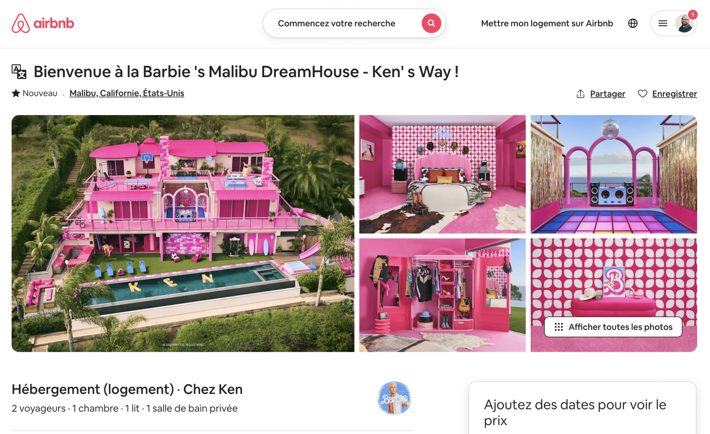Click Ken's host profile picture
Image resolution: width=710 pixels, height=434 pixels.
click(x=394, y=398)
